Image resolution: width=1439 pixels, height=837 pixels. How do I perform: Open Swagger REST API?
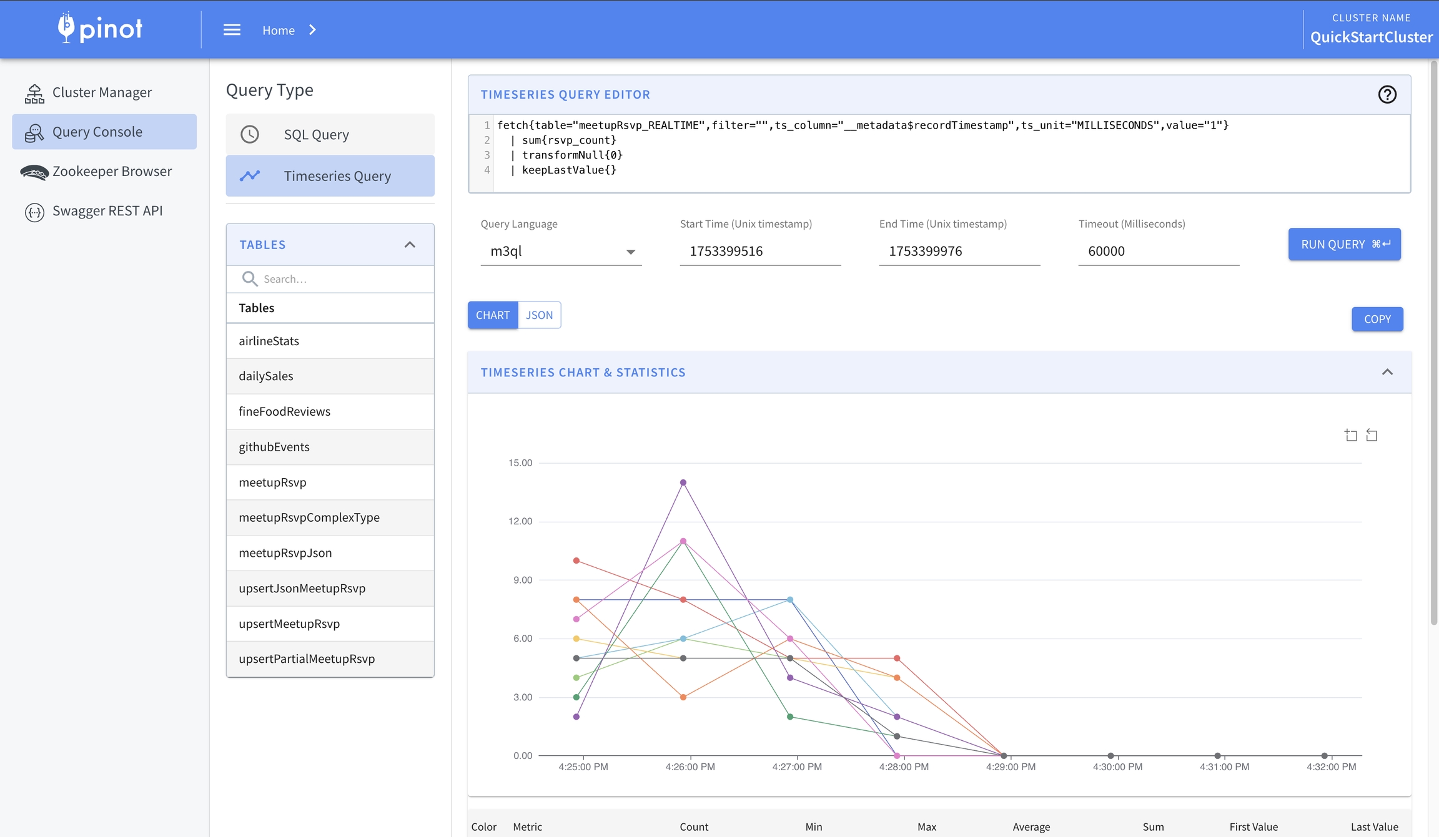[x=107, y=211]
